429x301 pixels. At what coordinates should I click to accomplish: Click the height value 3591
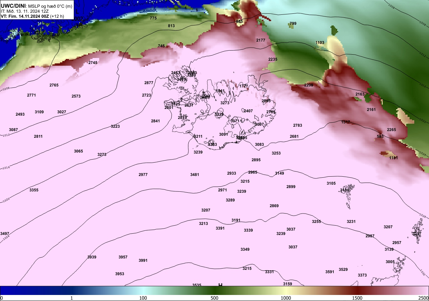pos(330,272)
